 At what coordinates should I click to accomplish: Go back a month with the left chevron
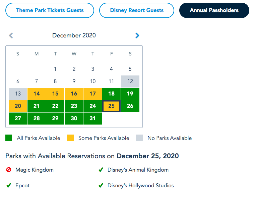[11, 35]
